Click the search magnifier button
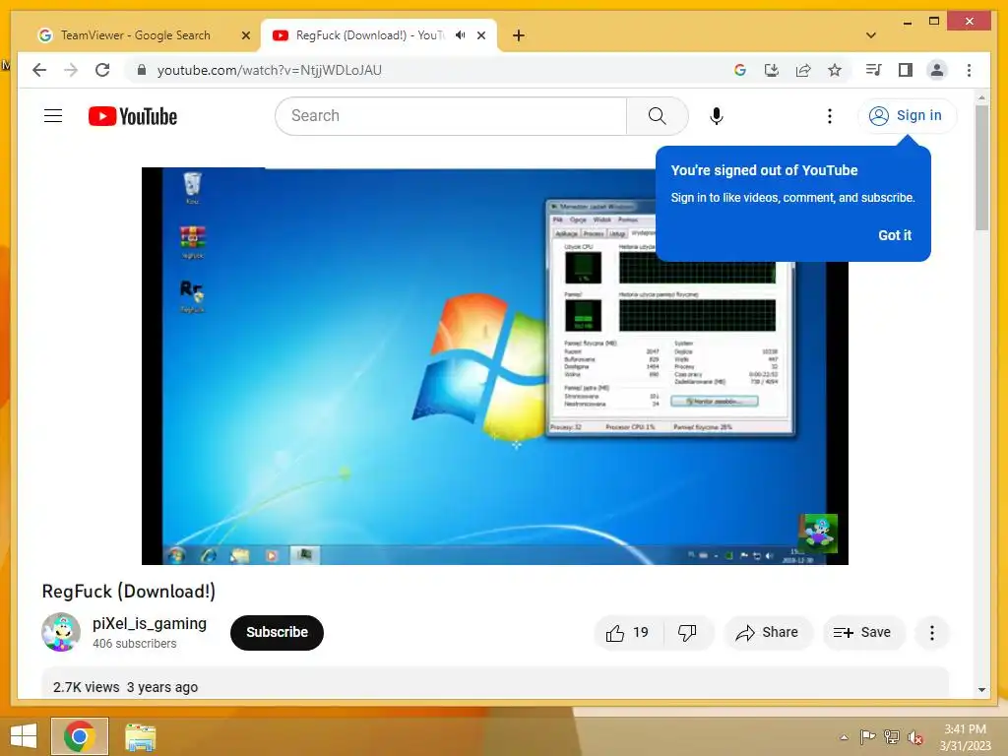Viewport: 1008px width, 756px height. tap(657, 116)
